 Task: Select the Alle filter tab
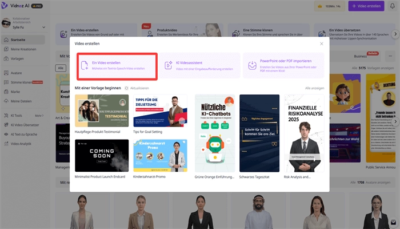pyautogui.click(x=61, y=68)
